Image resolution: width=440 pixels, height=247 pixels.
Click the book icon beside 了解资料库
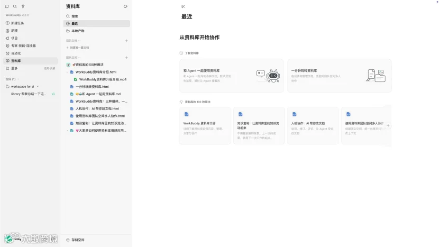(181, 53)
